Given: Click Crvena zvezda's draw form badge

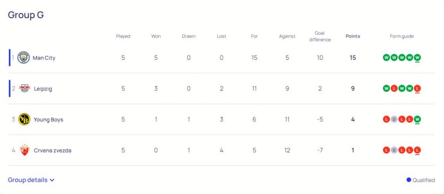Looking at the screenshot, I should tap(394, 150).
